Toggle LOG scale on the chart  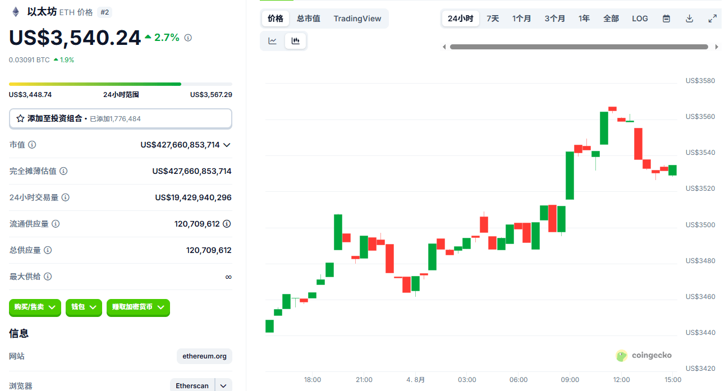tap(640, 19)
